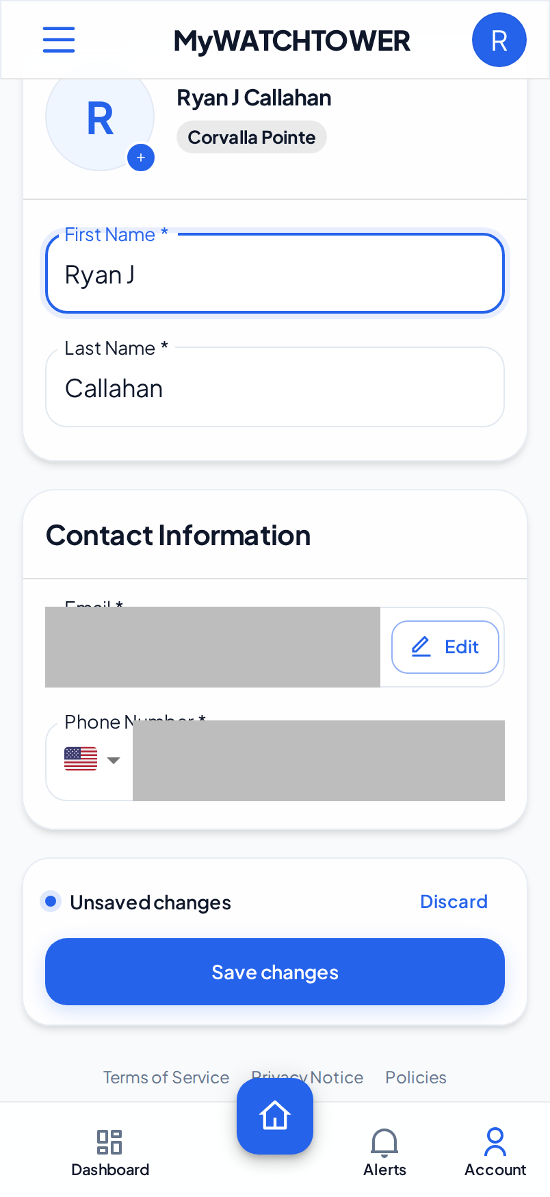Open the Policies link
Screen dimensions: 550x1197
[416, 1077]
